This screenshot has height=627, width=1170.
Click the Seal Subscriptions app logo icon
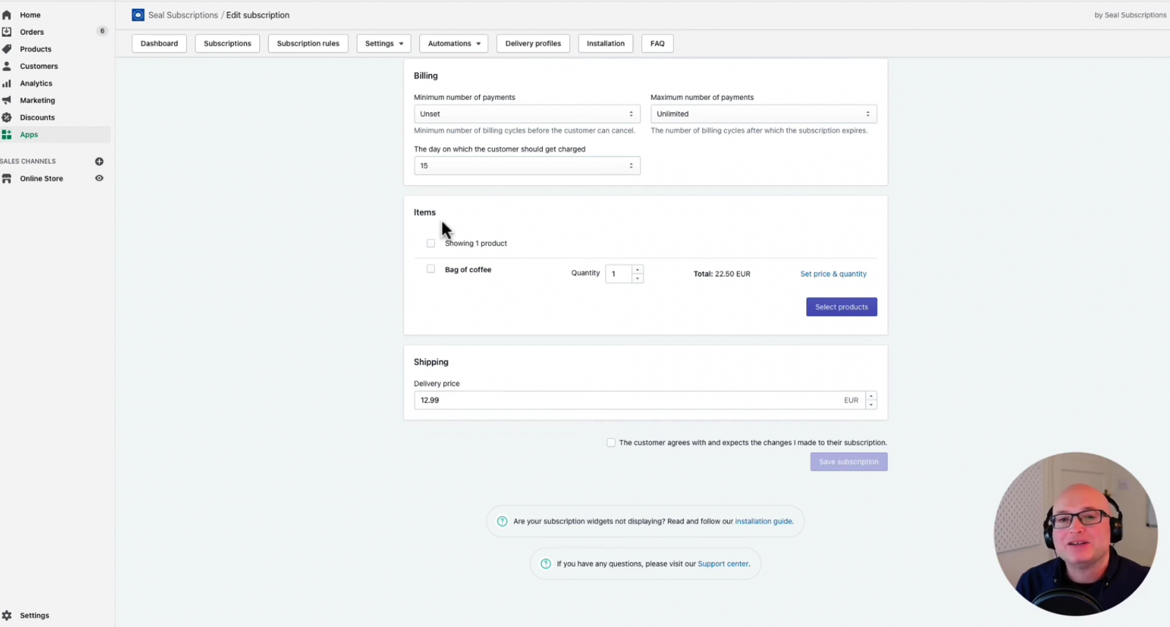pyautogui.click(x=137, y=15)
